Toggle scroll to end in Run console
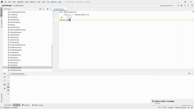This screenshot has height=109, width=194. tap(8, 87)
